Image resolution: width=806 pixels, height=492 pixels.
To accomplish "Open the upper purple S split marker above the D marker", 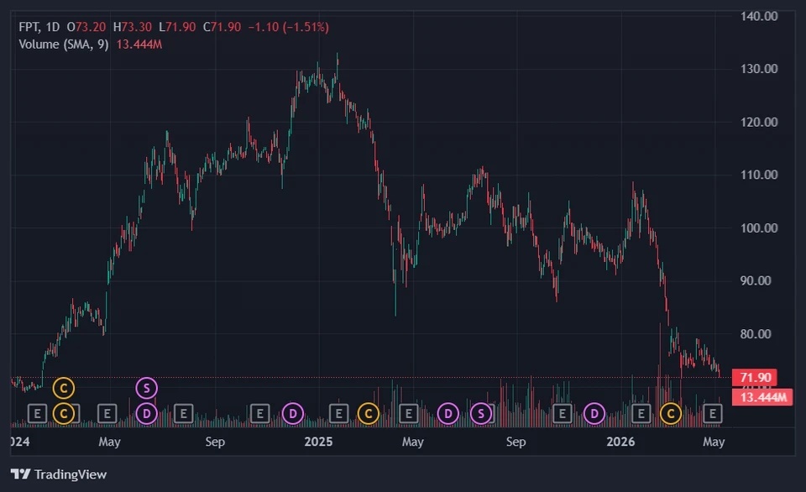I will point(146,388).
